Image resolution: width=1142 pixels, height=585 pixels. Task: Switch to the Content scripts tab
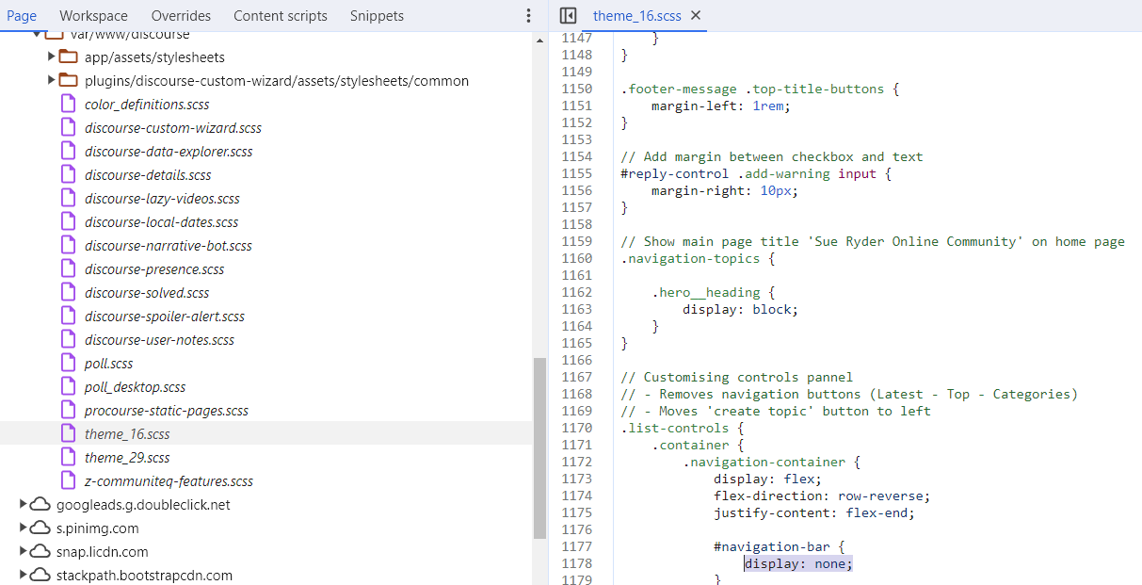pyautogui.click(x=281, y=16)
